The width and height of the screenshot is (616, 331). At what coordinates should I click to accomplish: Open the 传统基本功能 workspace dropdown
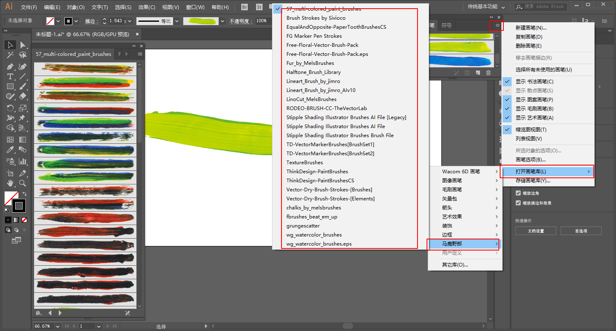[487, 7]
